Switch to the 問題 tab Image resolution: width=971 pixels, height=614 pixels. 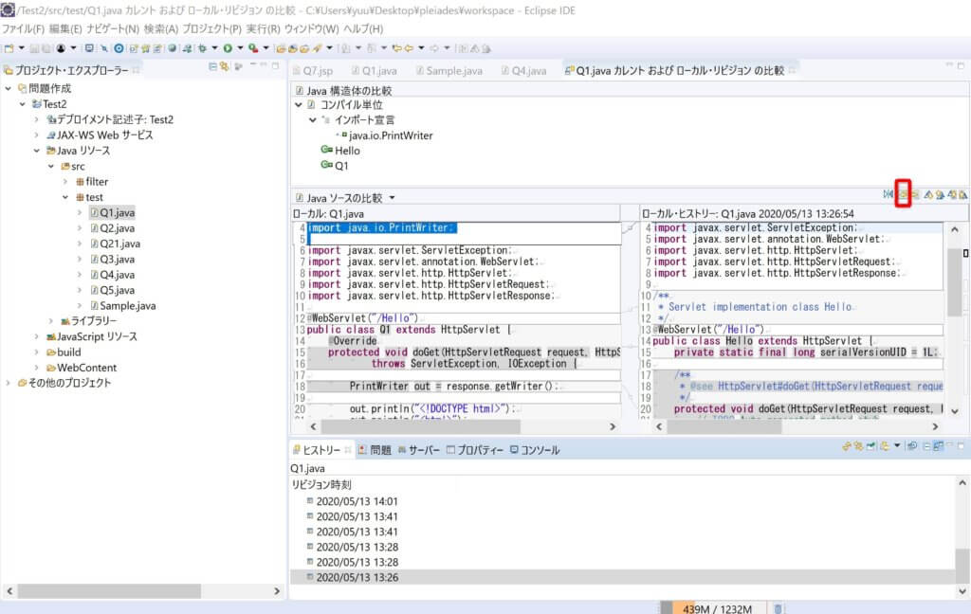376,450
